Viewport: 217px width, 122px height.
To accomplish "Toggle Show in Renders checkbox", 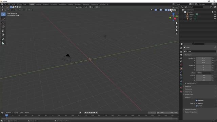I will coord(196,106).
